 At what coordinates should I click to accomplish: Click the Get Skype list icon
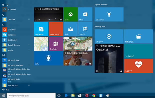(x=4, y=35)
